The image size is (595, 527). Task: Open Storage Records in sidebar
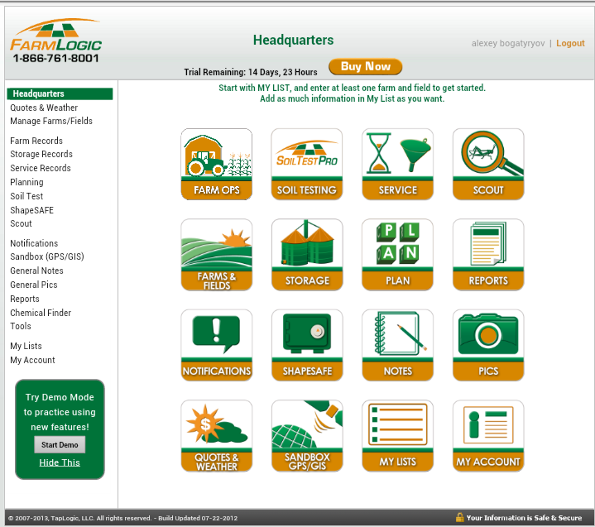[x=41, y=154]
